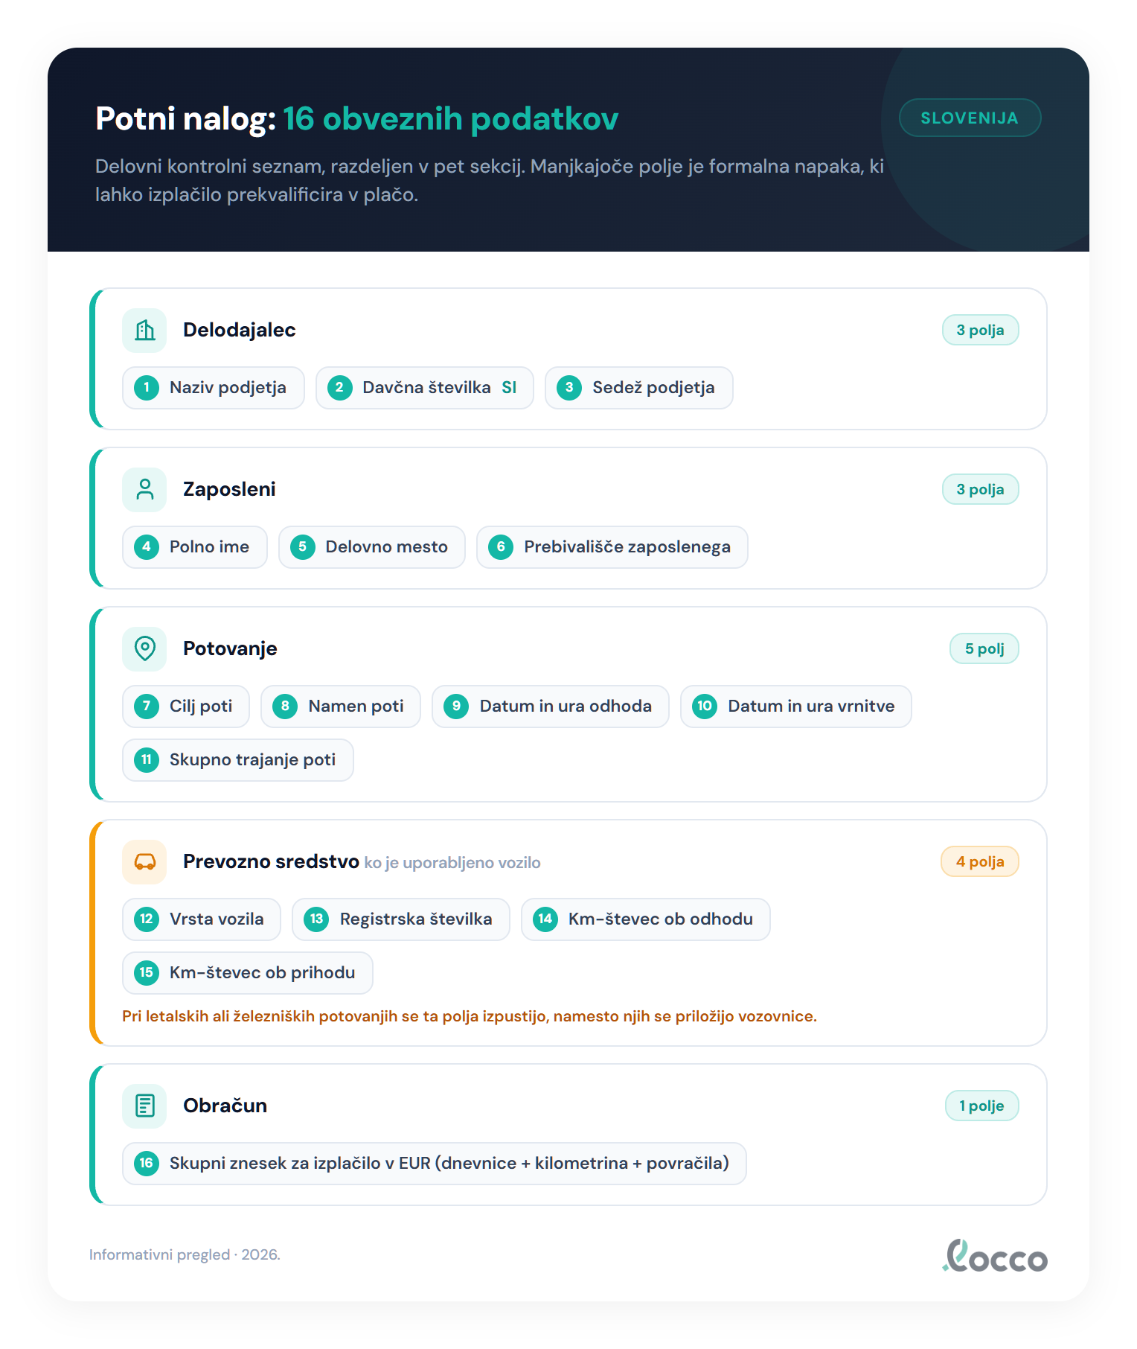This screenshot has width=1137, height=1349.
Task: Click the car icon beside Prevozno sredstvo
Action: click(x=144, y=861)
